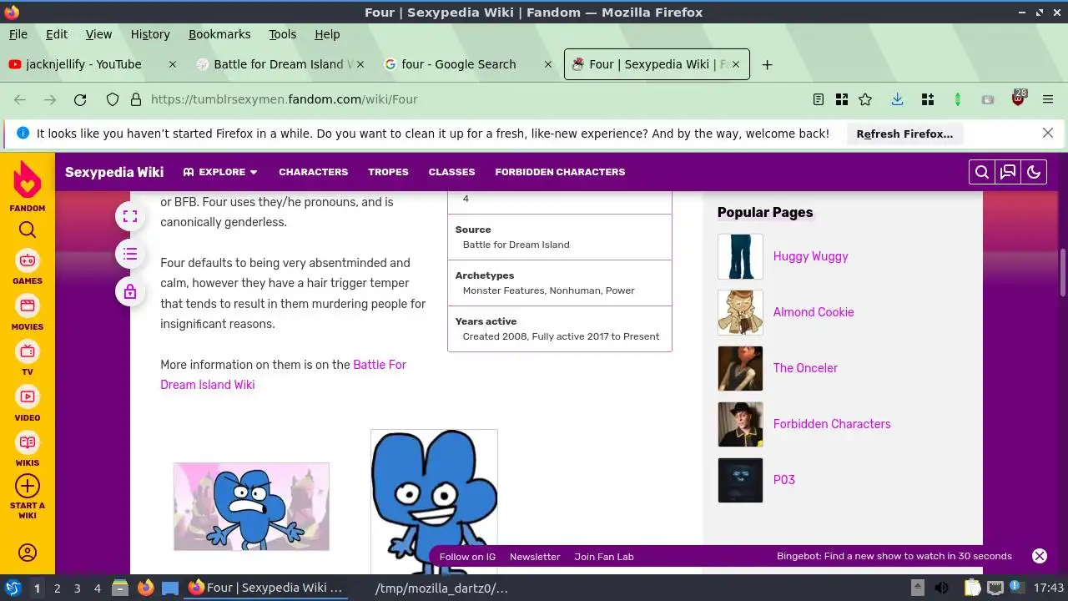Toggle reader view icon in address bar
Image resolution: width=1068 pixels, height=601 pixels.
[x=819, y=99]
